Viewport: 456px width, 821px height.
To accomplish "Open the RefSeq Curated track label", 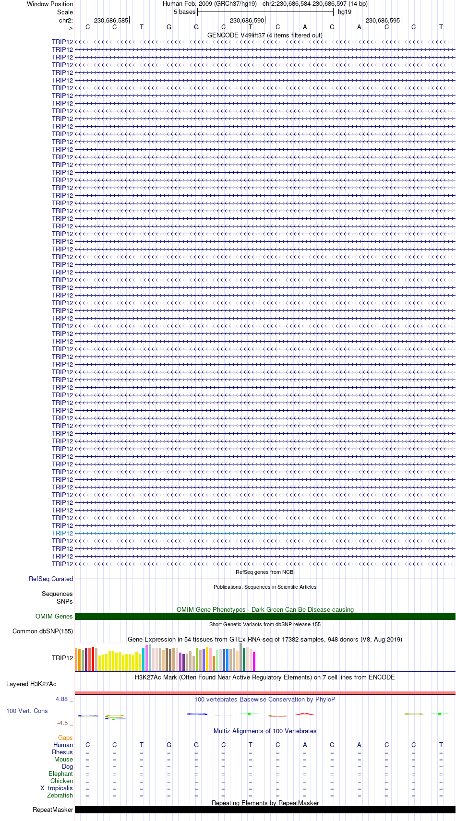I will (x=51, y=579).
